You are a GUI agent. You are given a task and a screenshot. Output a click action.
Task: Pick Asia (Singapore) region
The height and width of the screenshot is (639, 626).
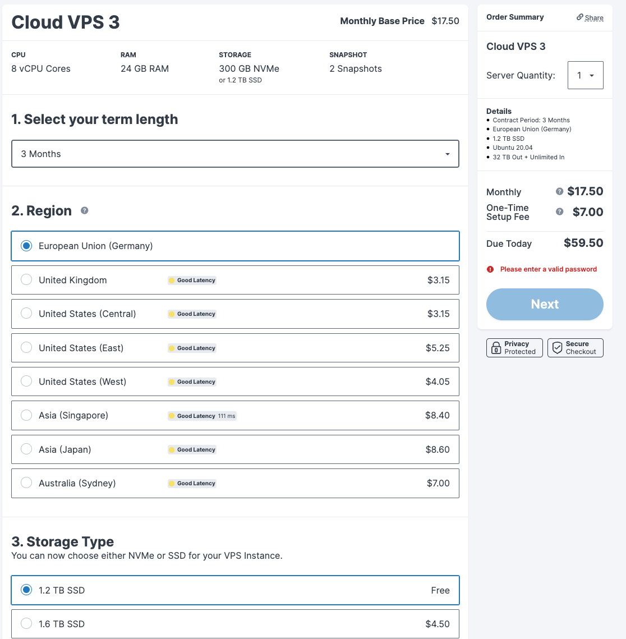pos(235,416)
